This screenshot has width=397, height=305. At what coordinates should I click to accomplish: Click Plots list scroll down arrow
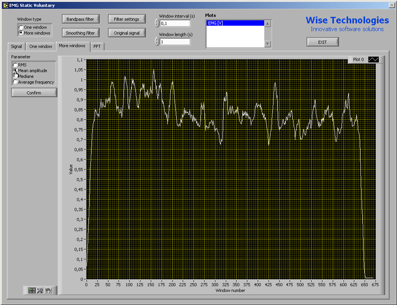point(267,44)
